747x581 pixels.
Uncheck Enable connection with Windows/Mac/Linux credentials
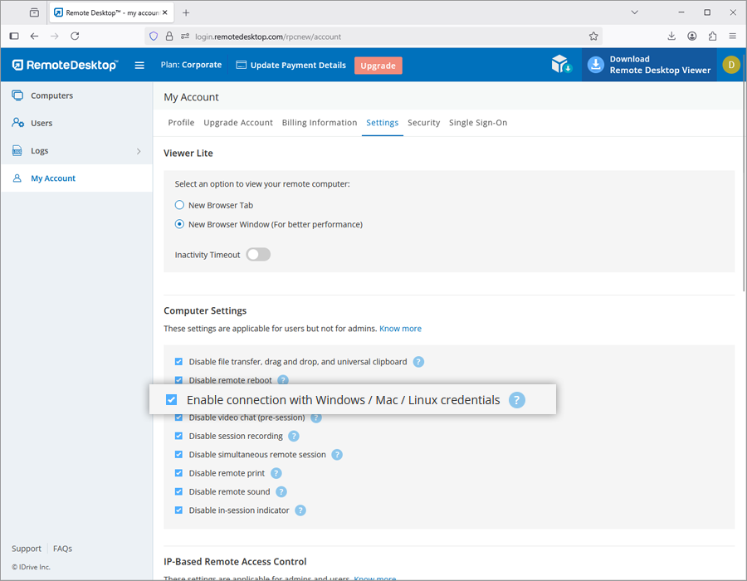point(172,400)
